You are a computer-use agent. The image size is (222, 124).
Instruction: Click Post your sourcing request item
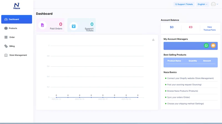[x=184, y=85]
